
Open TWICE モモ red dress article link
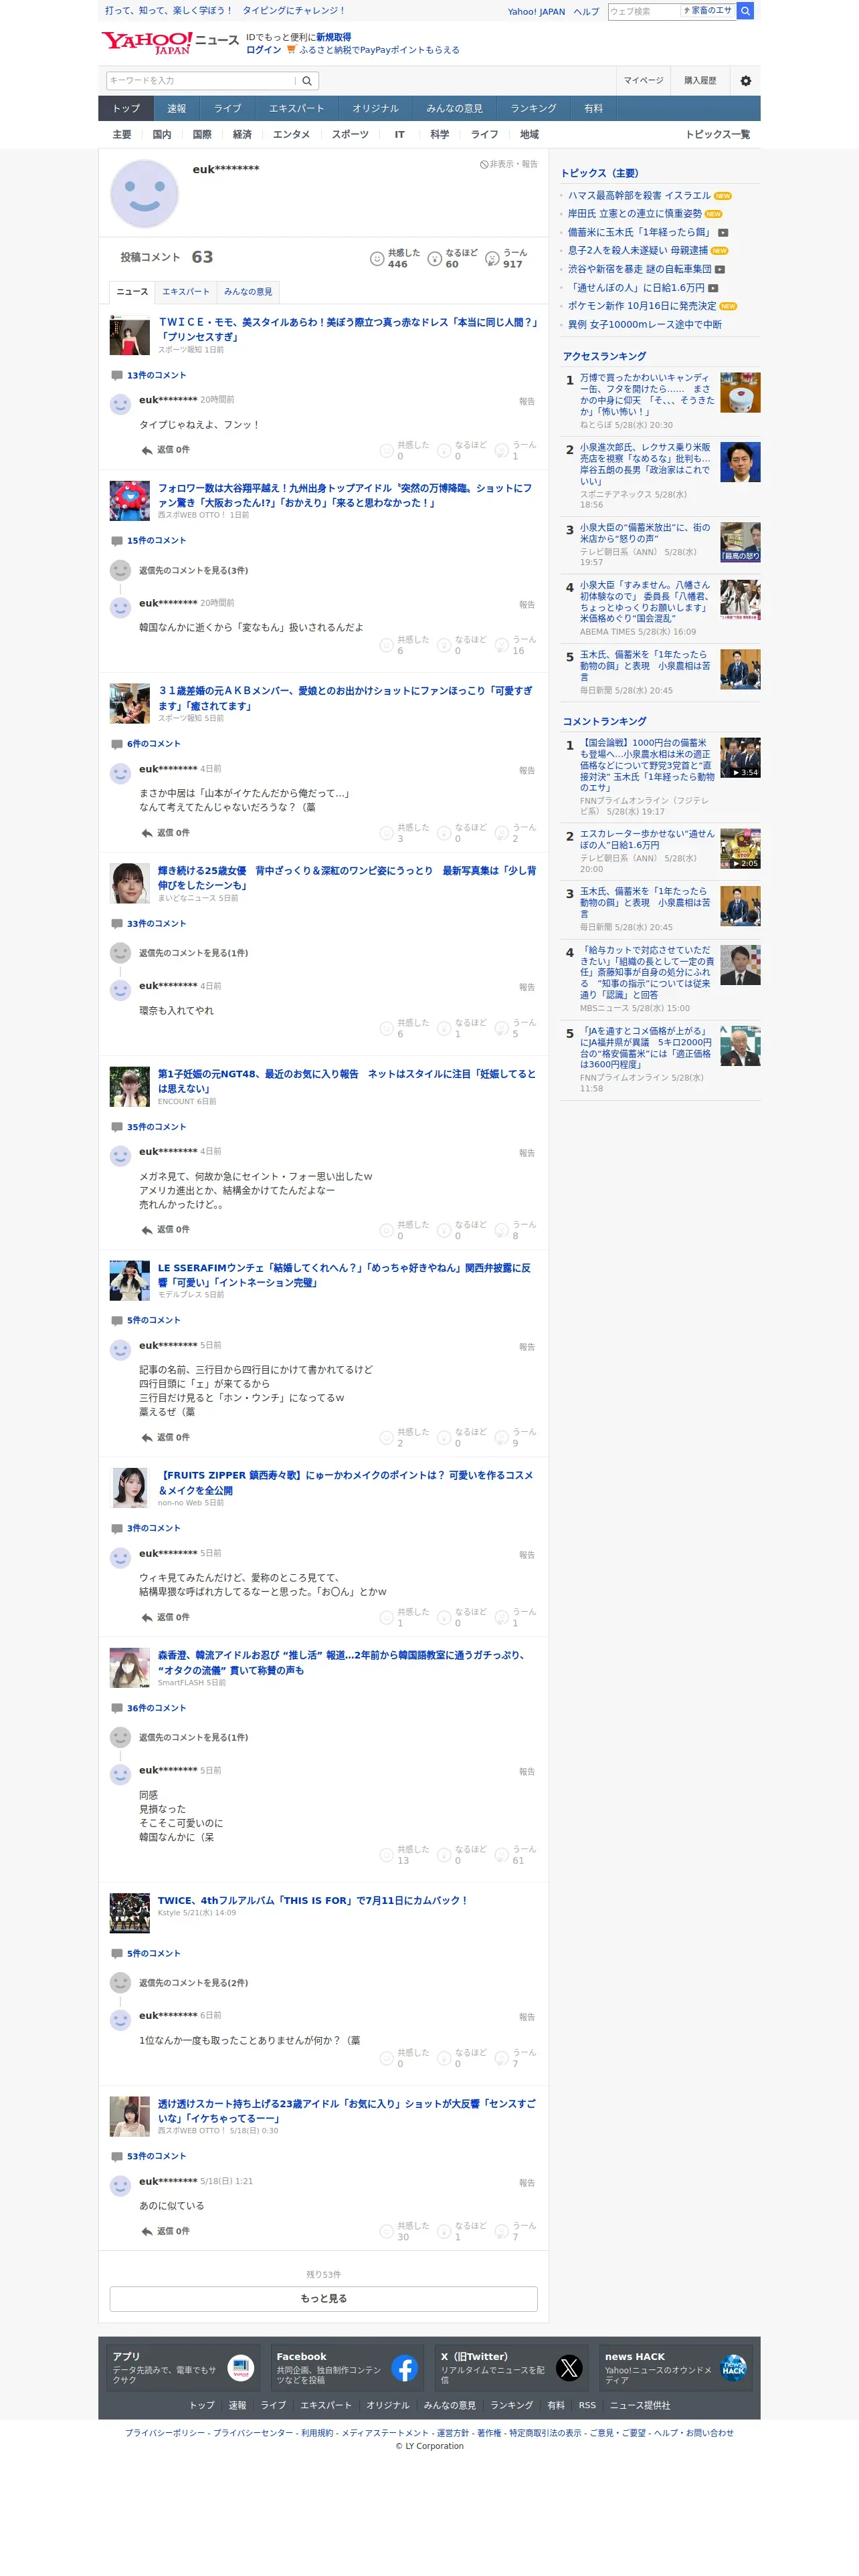click(x=347, y=329)
